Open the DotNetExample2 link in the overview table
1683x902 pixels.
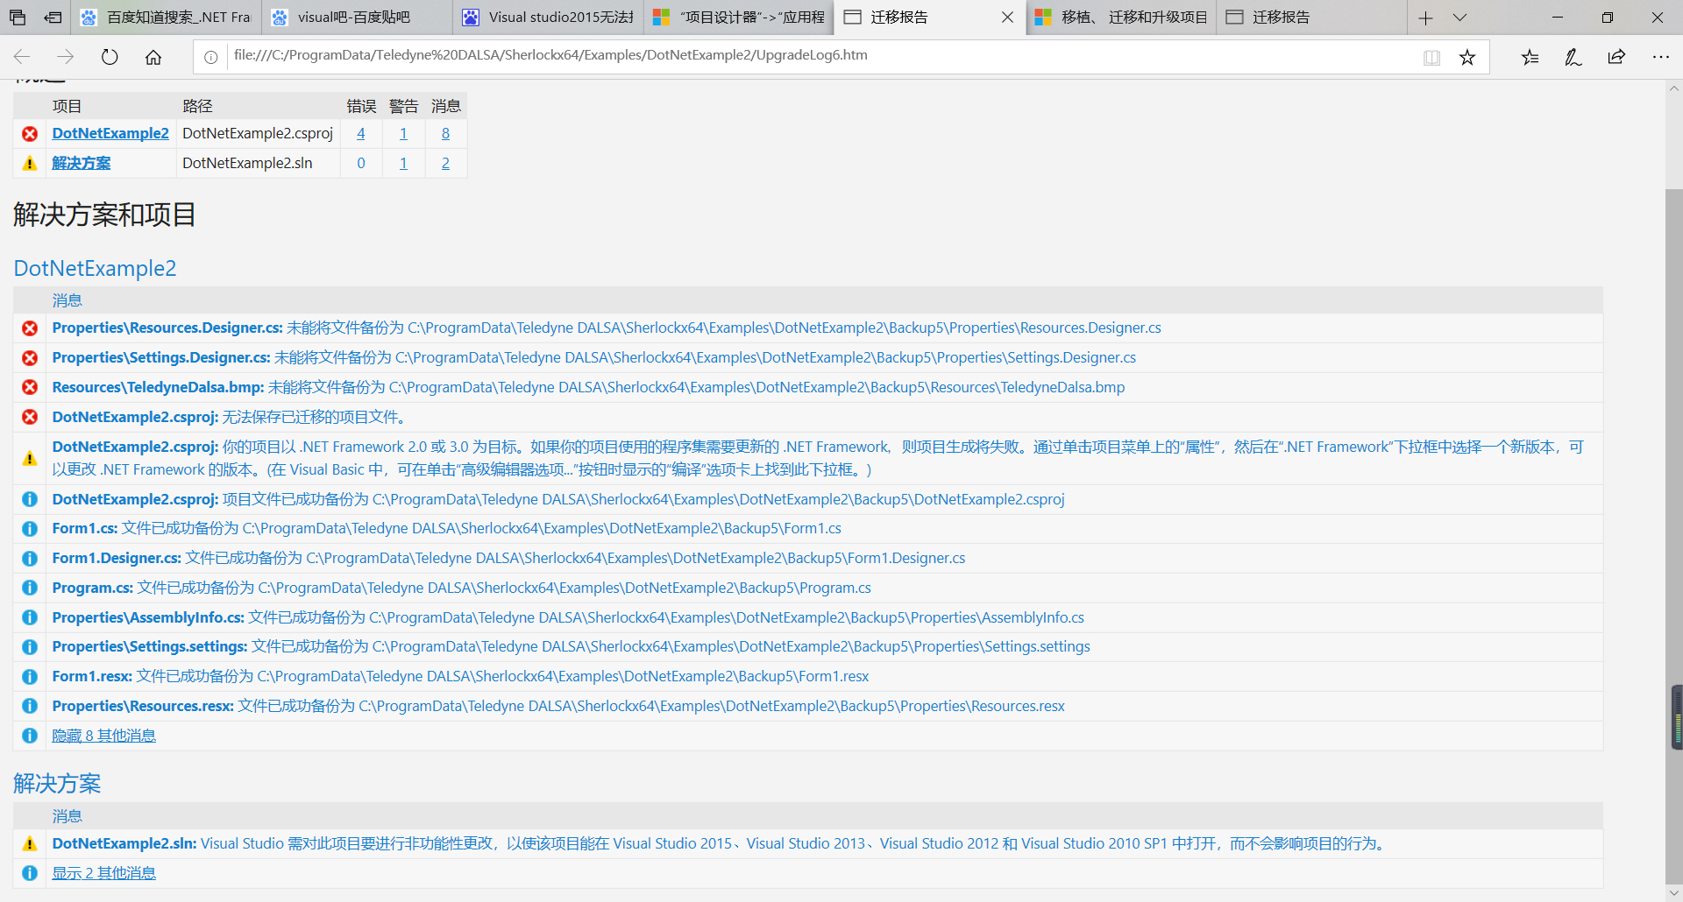point(110,133)
